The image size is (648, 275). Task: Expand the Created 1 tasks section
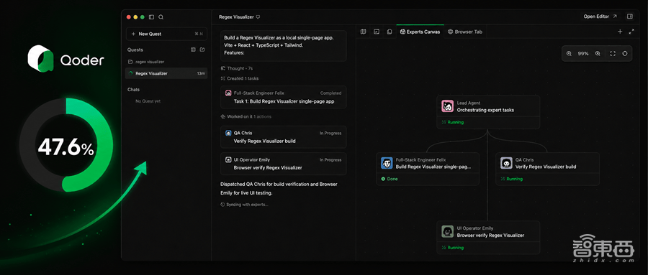240,78
